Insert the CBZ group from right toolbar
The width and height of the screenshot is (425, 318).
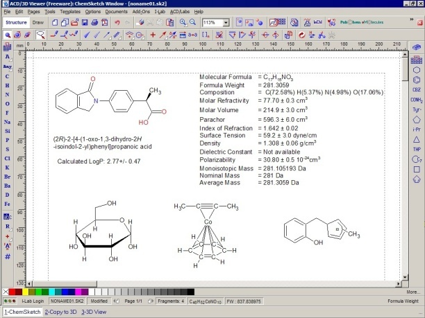coord(417,89)
